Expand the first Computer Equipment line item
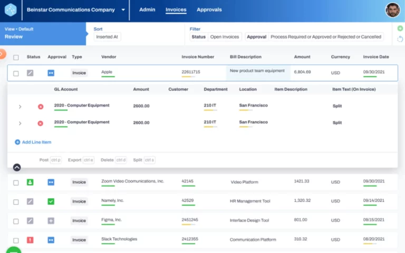 [20, 106]
